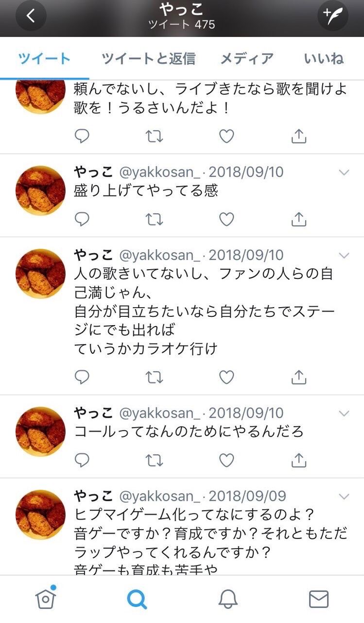Open the Search magnifier icon in bottom bar
The height and width of the screenshot is (623, 364).
[137, 599]
